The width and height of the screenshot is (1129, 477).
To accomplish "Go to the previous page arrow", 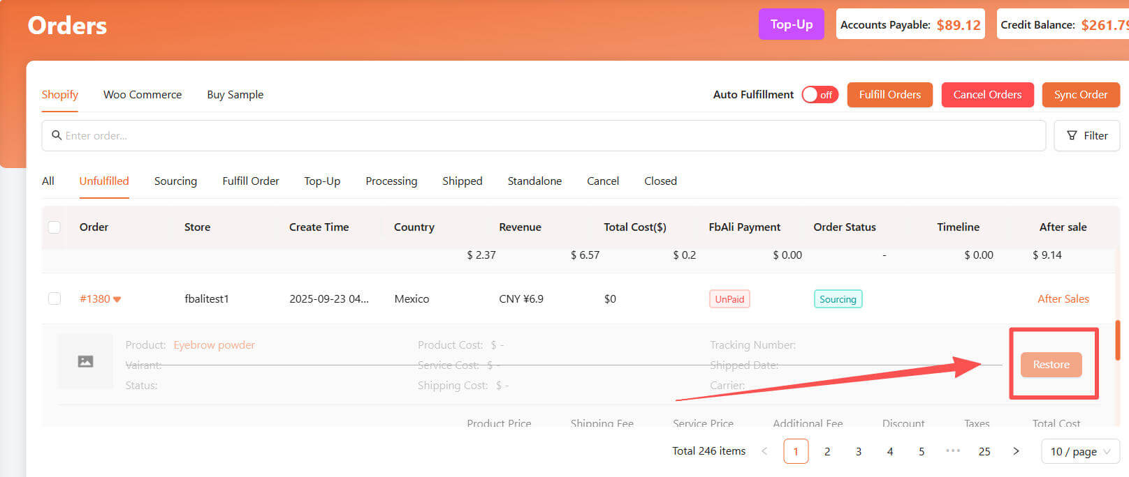I will 764,451.
